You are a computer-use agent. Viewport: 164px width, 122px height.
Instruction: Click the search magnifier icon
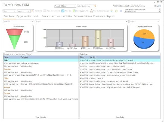pos(95,6)
